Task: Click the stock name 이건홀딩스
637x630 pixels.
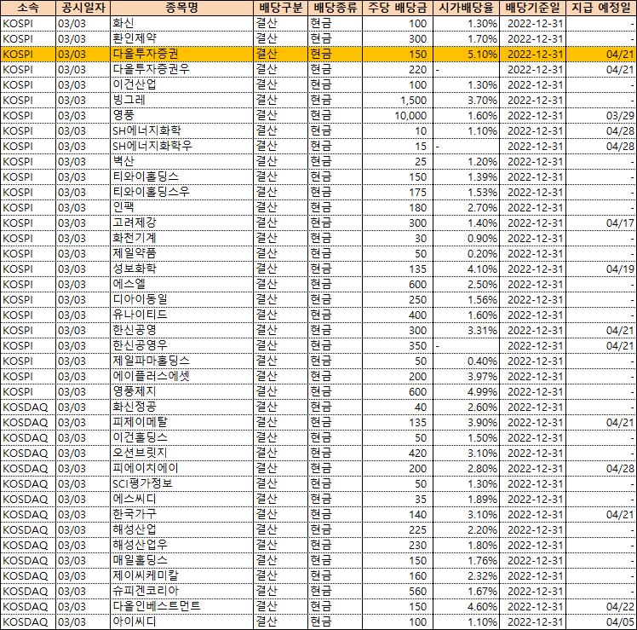Action: 140,437
